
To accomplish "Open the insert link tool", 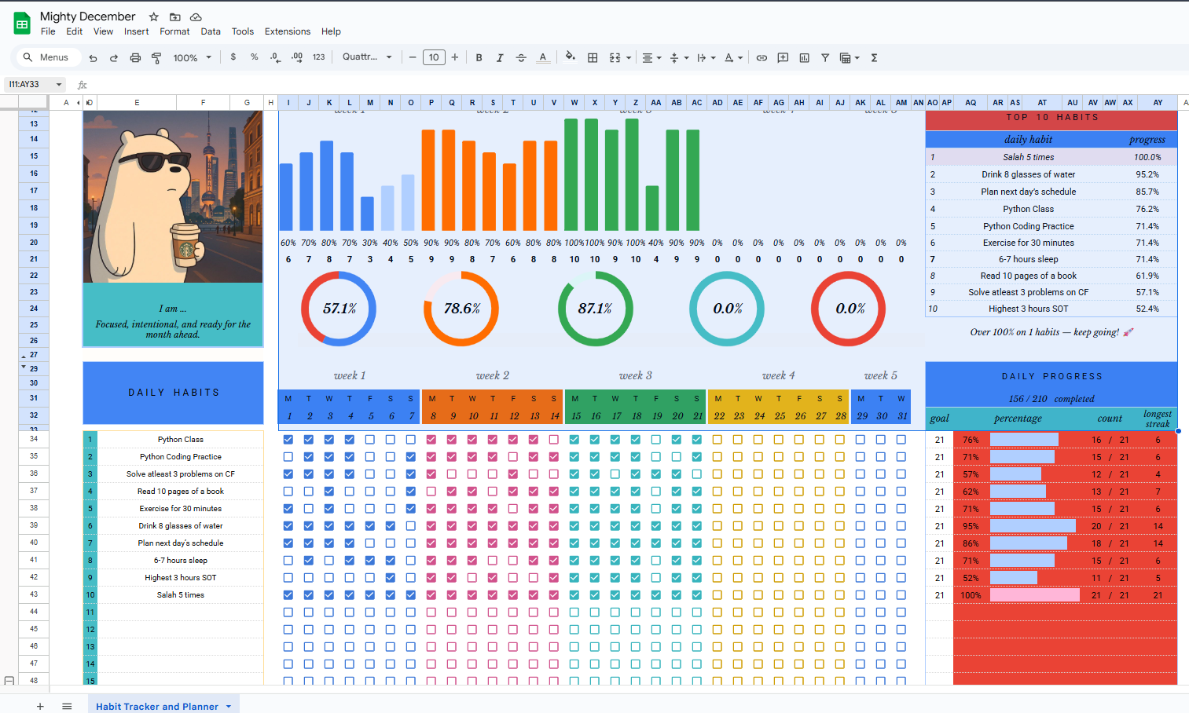I will tap(761, 57).
